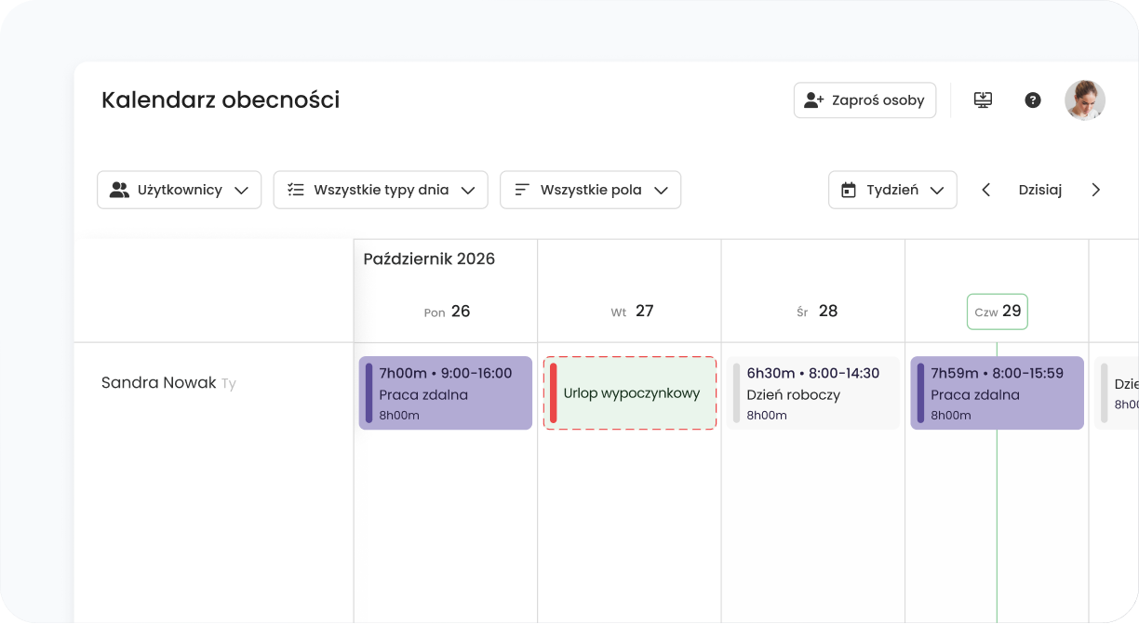This screenshot has height=624, width=1139.
Task: Open the Urlop wypoczynkowy entry on Tuesday
Action: (x=630, y=393)
